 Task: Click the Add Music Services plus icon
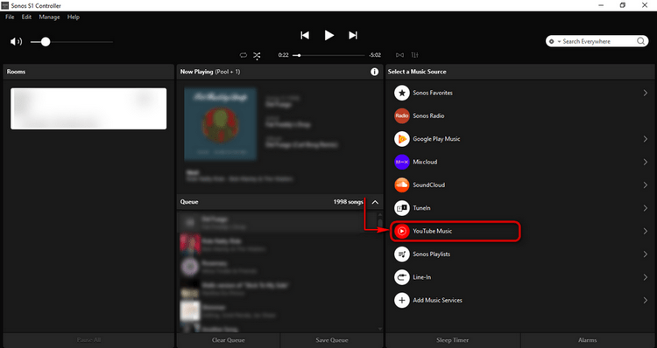(402, 300)
